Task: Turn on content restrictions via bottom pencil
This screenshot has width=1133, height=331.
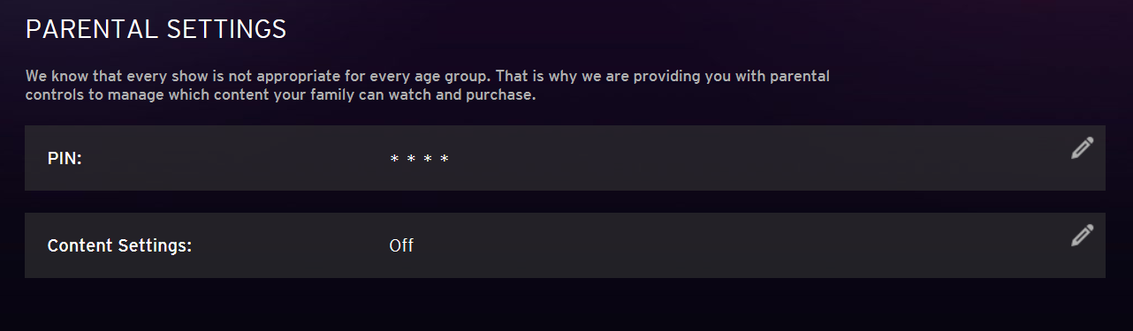Action: click(x=1082, y=236)
